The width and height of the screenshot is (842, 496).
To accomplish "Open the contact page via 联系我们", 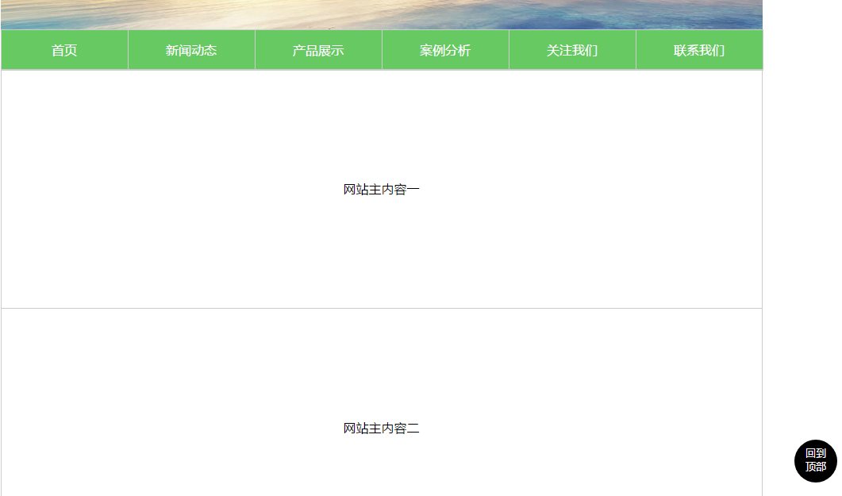I will 699,51.
